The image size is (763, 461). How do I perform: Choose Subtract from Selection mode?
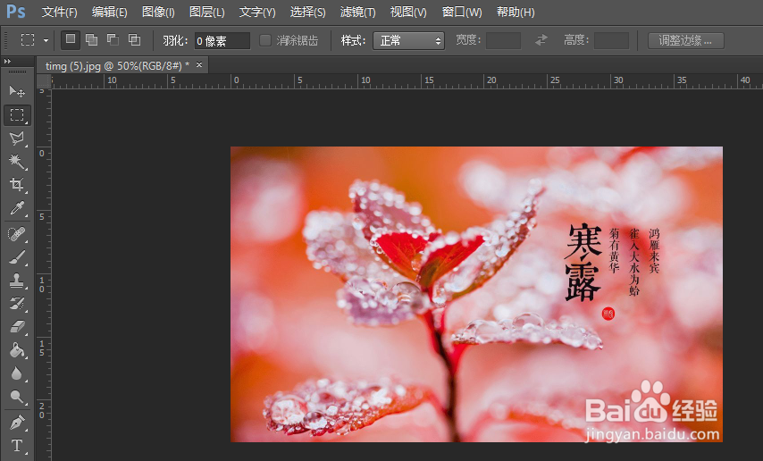pos(113,39)
